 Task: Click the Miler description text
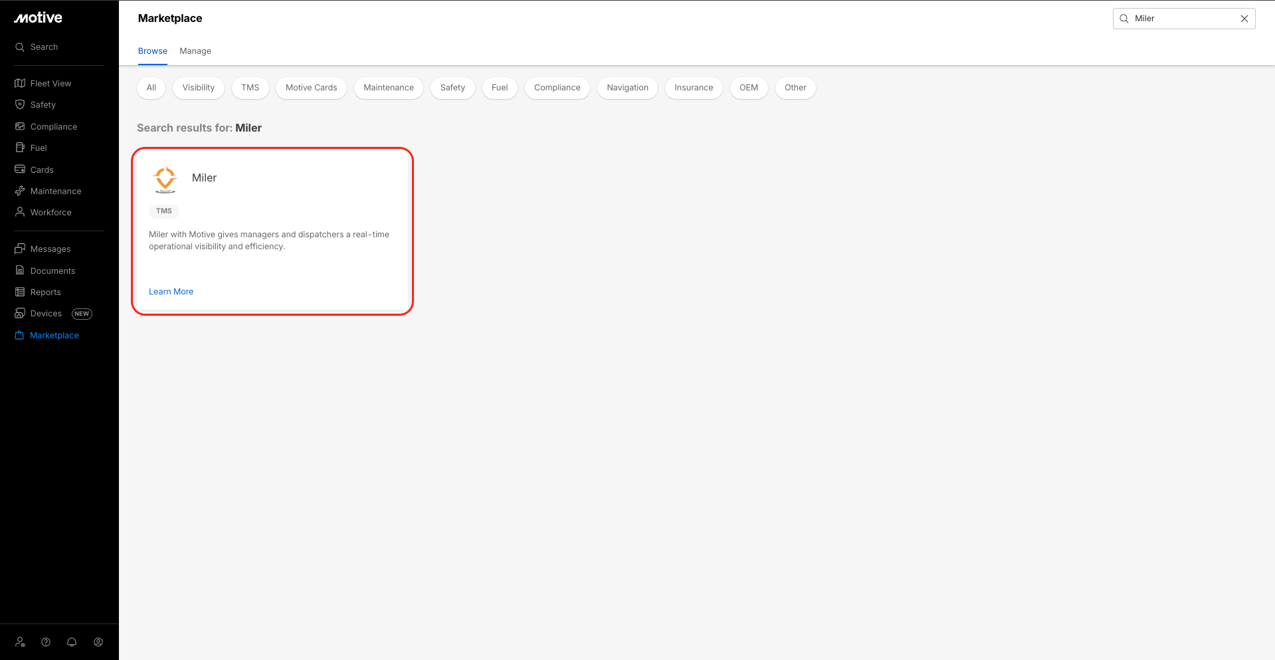[x=269, y=241]
